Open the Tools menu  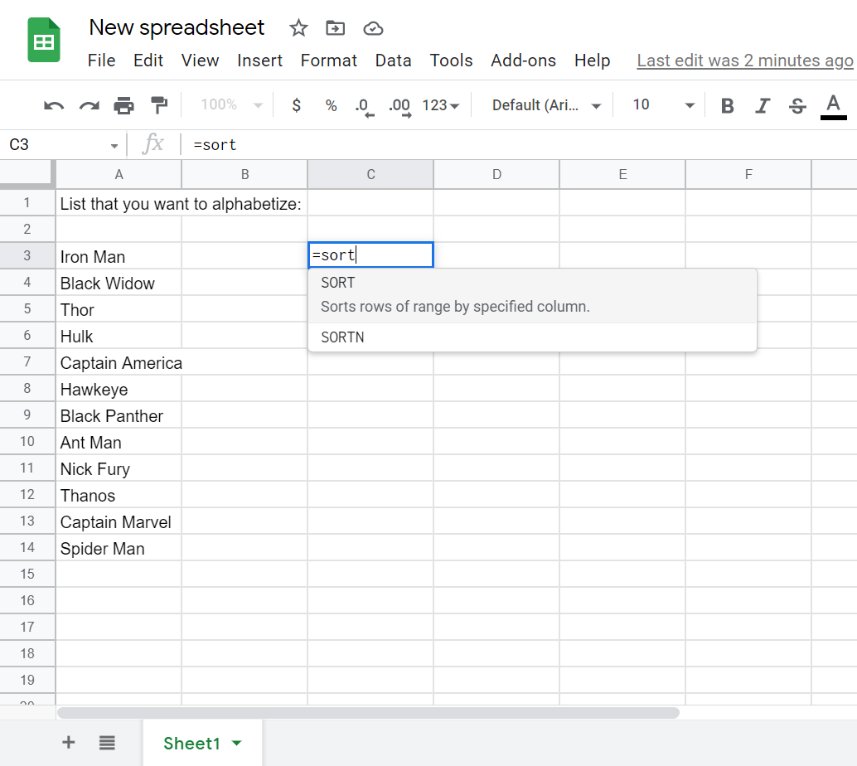pyautogui.click(x=451, y=61)
